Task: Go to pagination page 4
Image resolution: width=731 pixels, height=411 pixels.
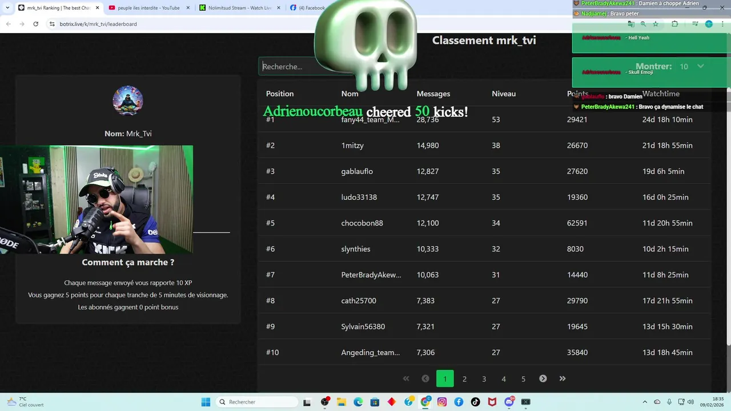Action: pyautogui.click(x=504, y=378)
